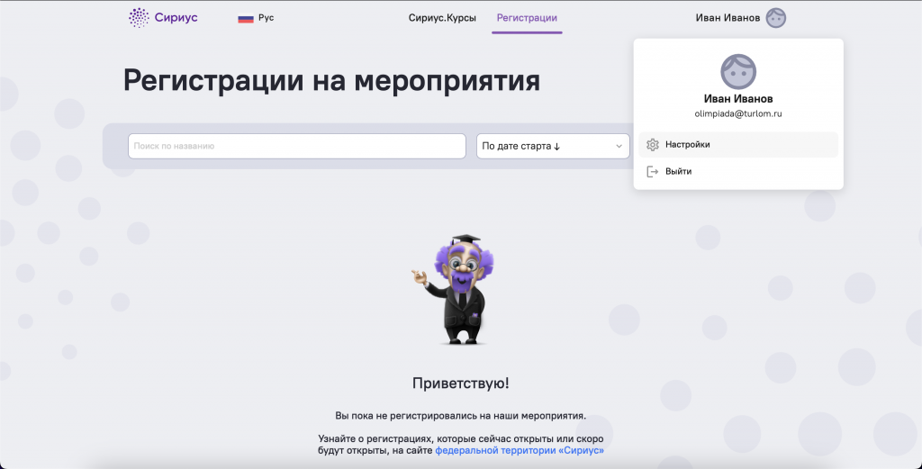Click the gear icon beside Настройки
The image size is (922, 469).
[x=652, y=145]
